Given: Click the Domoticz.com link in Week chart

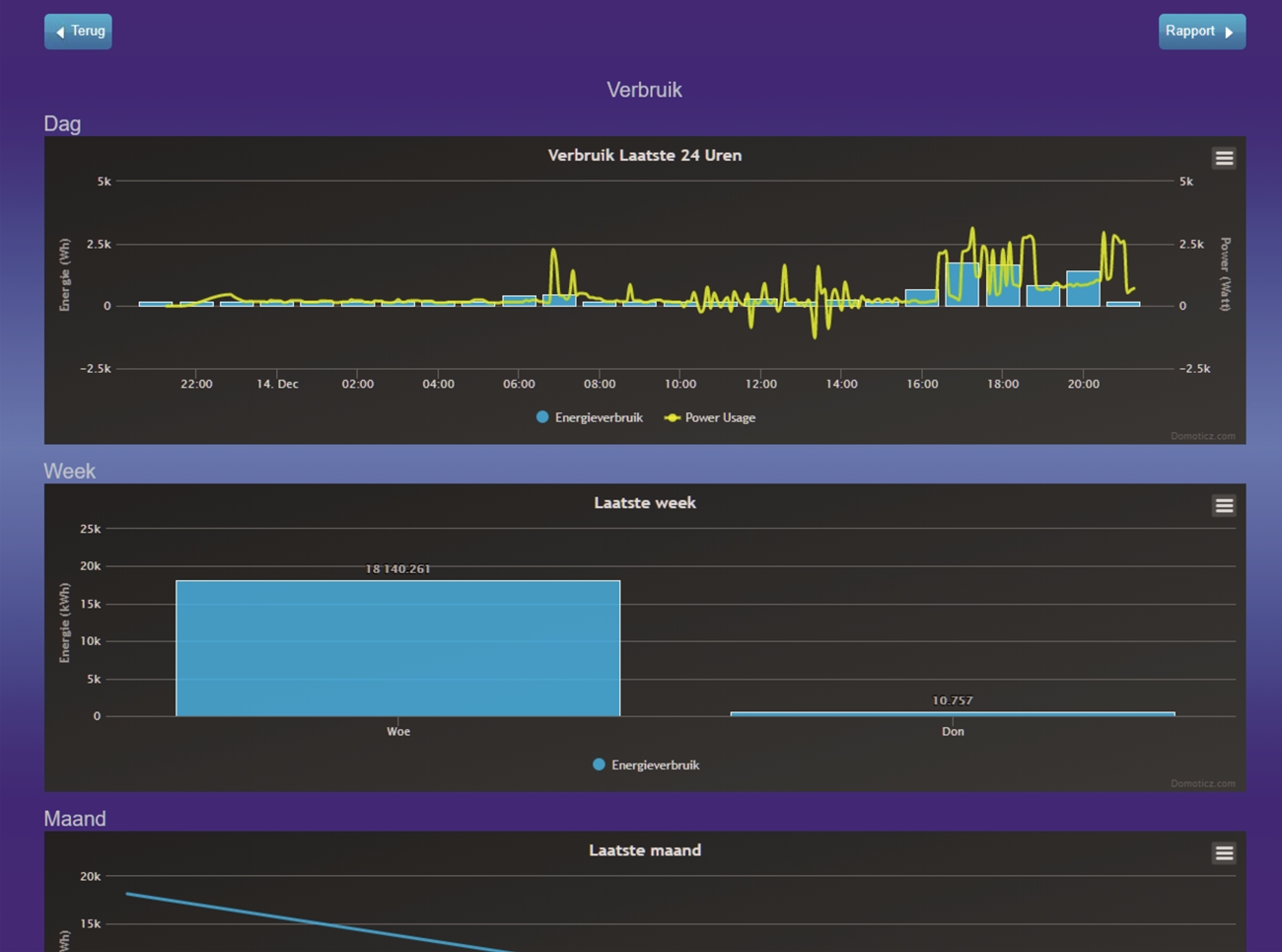Looking at the screenshot, I should pos(1203,783).
